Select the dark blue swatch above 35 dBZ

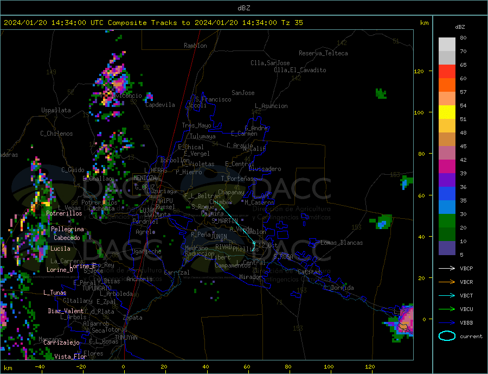(x=447, y=194)
